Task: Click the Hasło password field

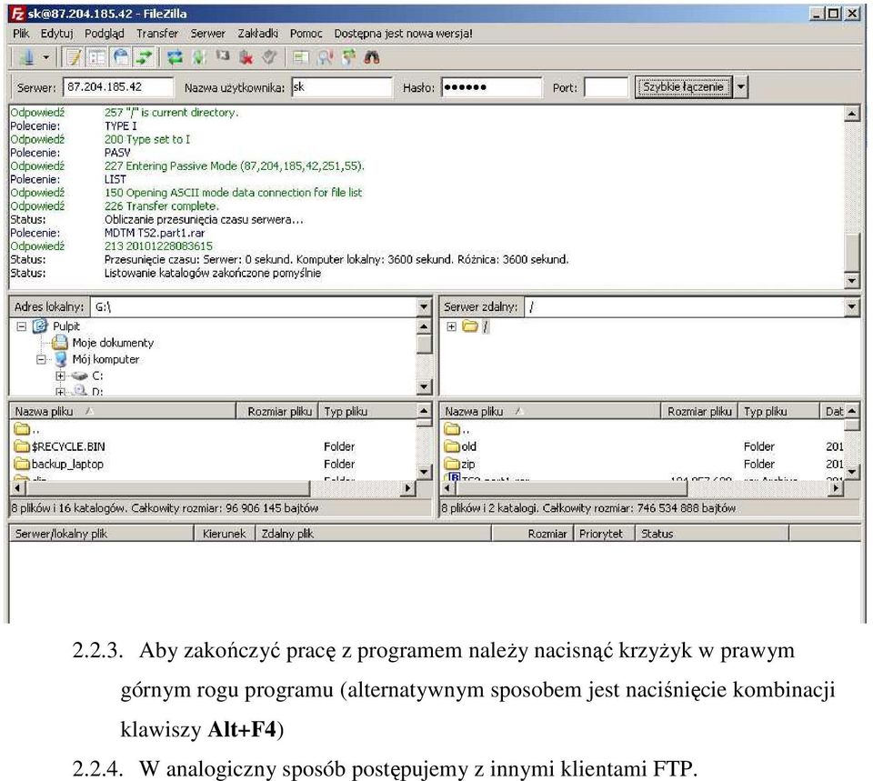Action: click(491, 87)
